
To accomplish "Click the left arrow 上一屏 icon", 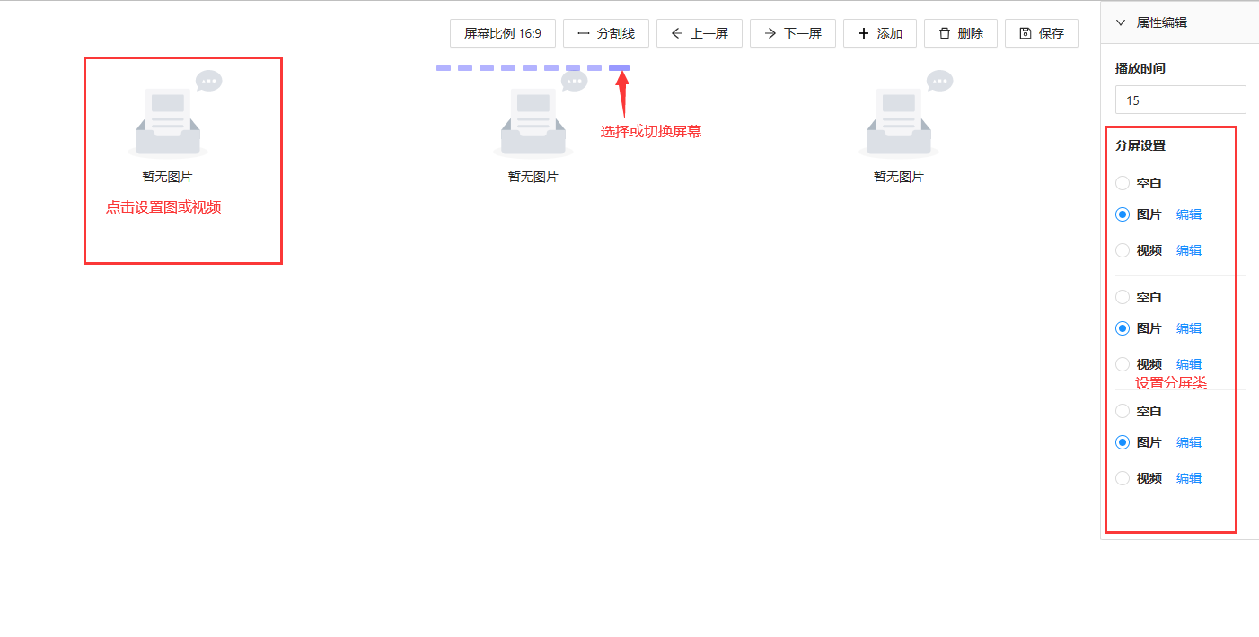I will coord(676,33).
